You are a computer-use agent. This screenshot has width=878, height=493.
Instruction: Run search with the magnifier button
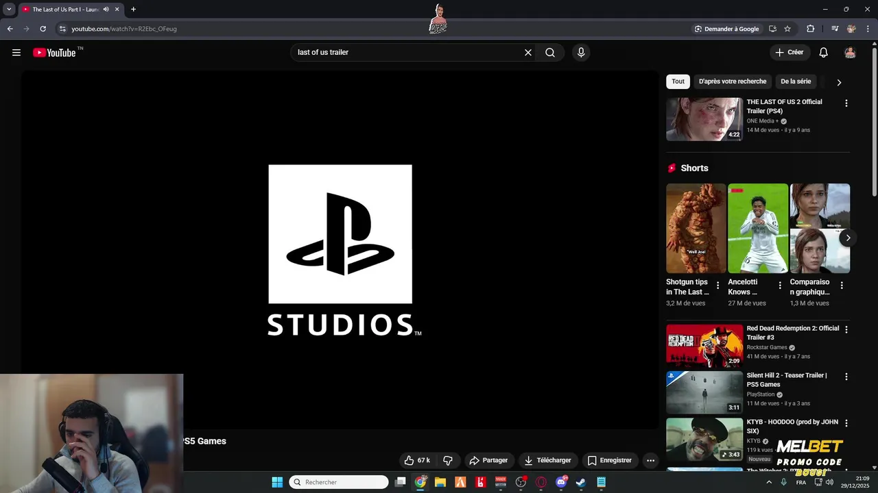pos(550,52)
